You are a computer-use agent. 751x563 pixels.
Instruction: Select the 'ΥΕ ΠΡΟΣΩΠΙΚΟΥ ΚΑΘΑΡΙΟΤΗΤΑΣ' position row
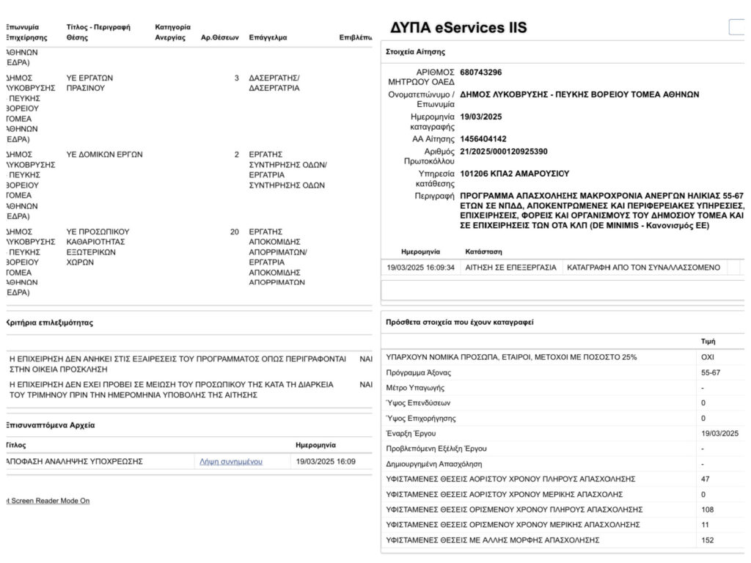pyautogui.click(x=189, y=262)
